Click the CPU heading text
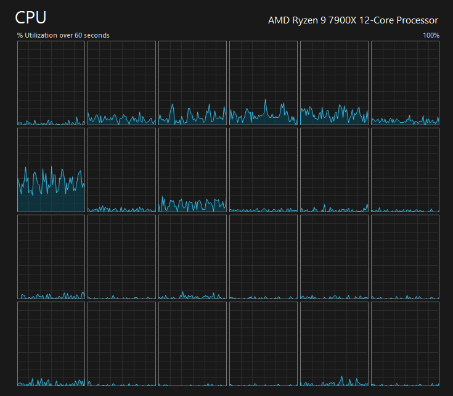The width and height of the screenshot is (453, 396). pyautogui.click(x=31, y=18)
